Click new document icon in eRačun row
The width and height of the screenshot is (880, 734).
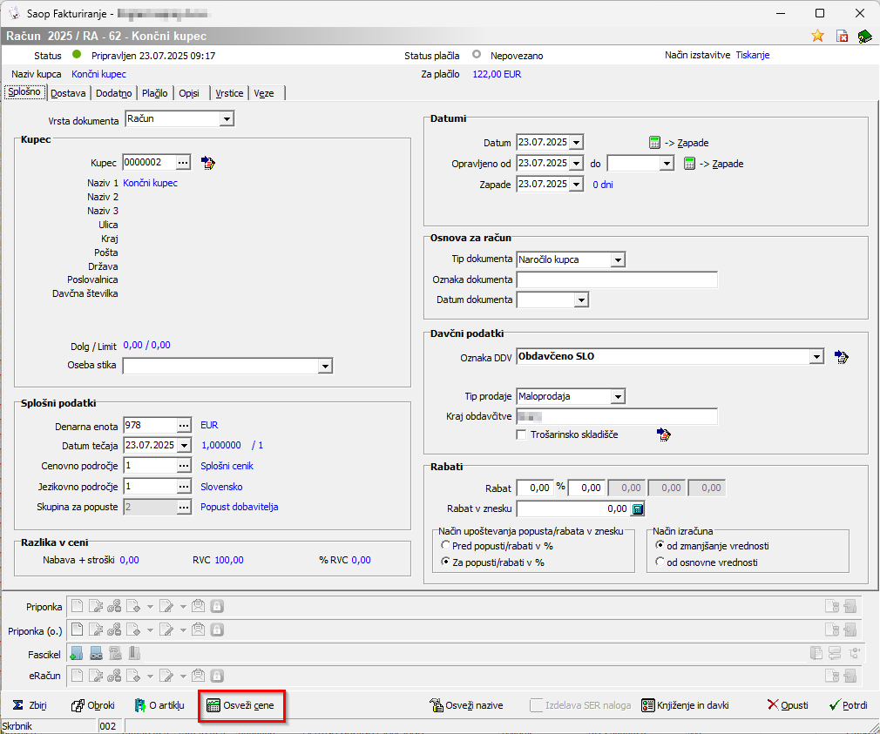77,675
